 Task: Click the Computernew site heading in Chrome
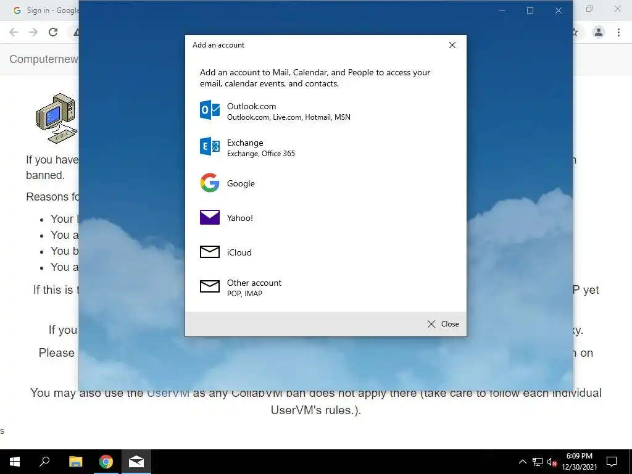(44, 59)
